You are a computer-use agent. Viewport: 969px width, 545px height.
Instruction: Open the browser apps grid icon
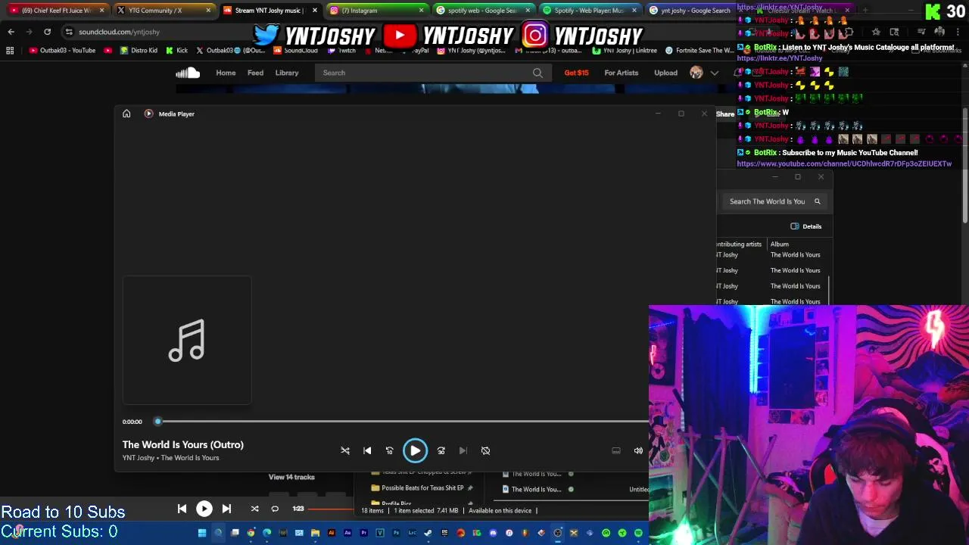(10, 51)
